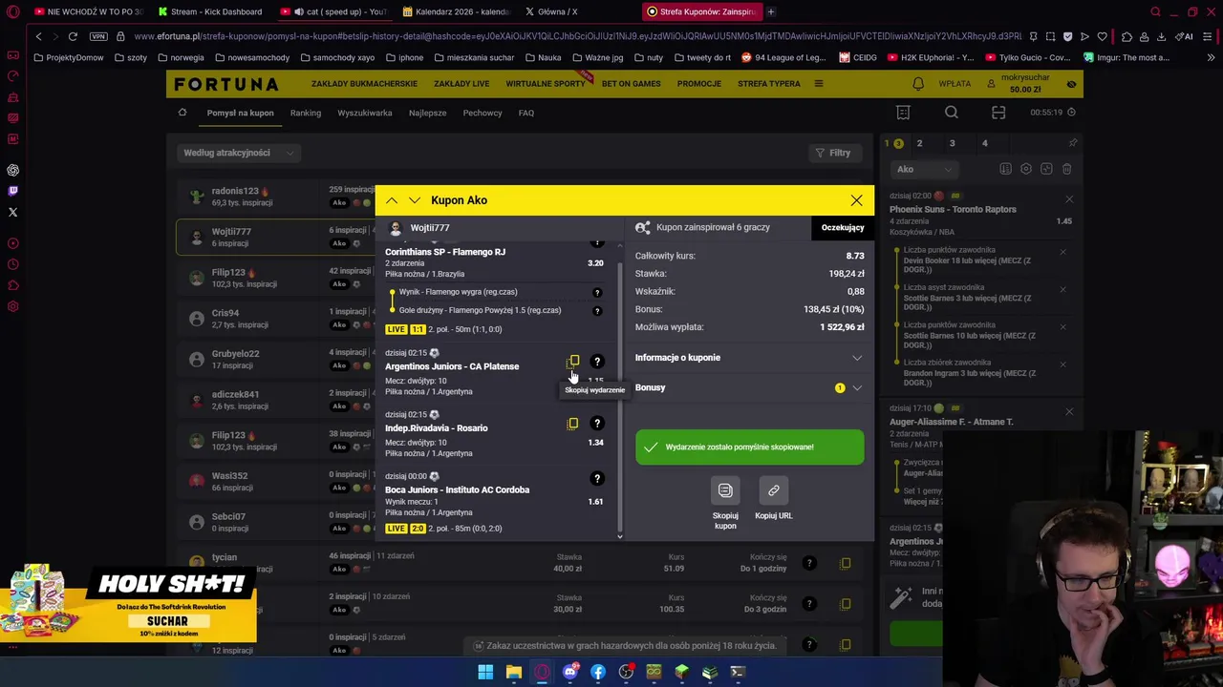Image resolution: width=1223 pixels, height=687 pixels.
Task: Open Według atrakcyjności sort dropdown
Action: tap(239, 153)
